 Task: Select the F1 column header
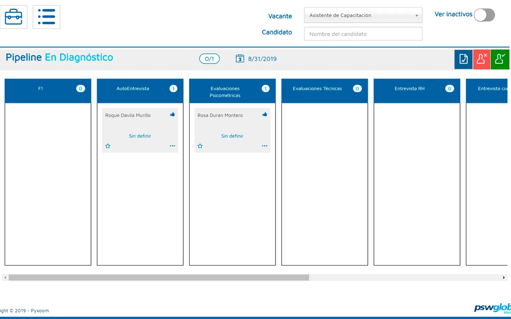pyautogui.click(x=48, y=91)
